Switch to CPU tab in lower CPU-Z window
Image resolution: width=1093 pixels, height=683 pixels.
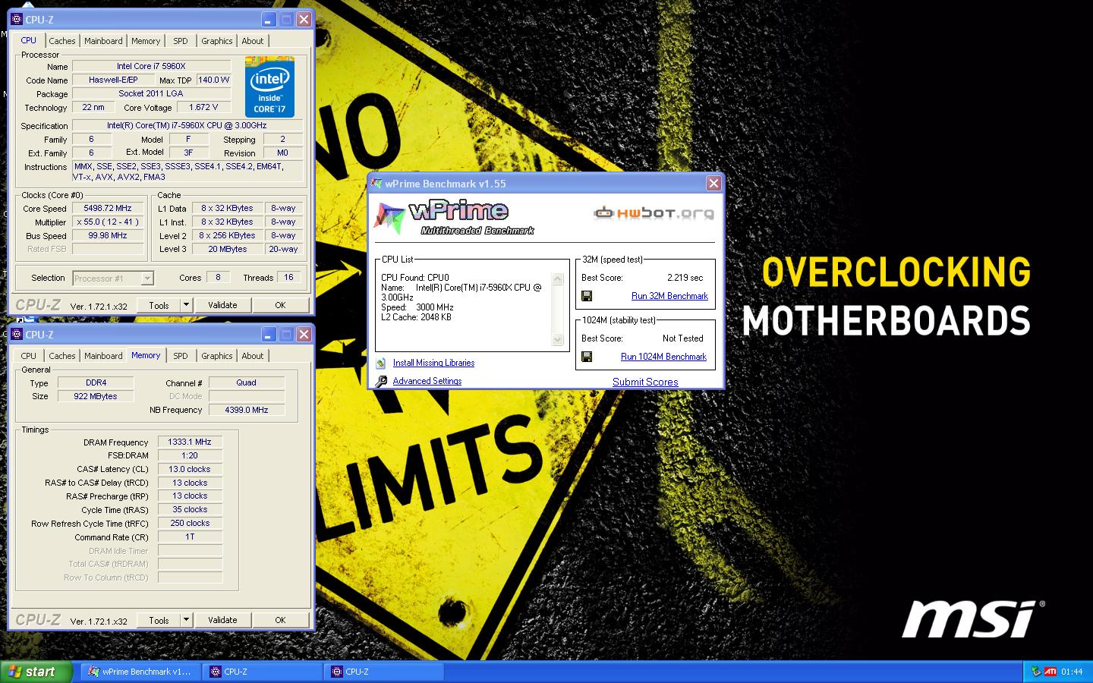tap(29, 356)
